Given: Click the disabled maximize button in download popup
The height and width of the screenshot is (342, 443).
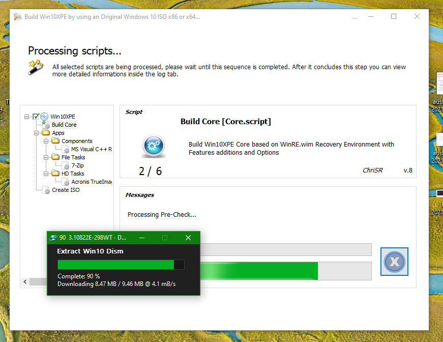Looking at the screenshot, I should click(x=165, y=238).
